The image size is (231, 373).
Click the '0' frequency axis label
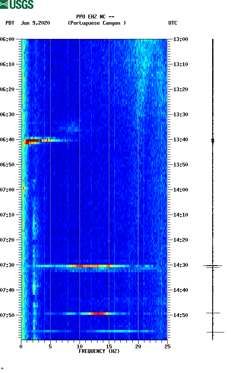21,346
